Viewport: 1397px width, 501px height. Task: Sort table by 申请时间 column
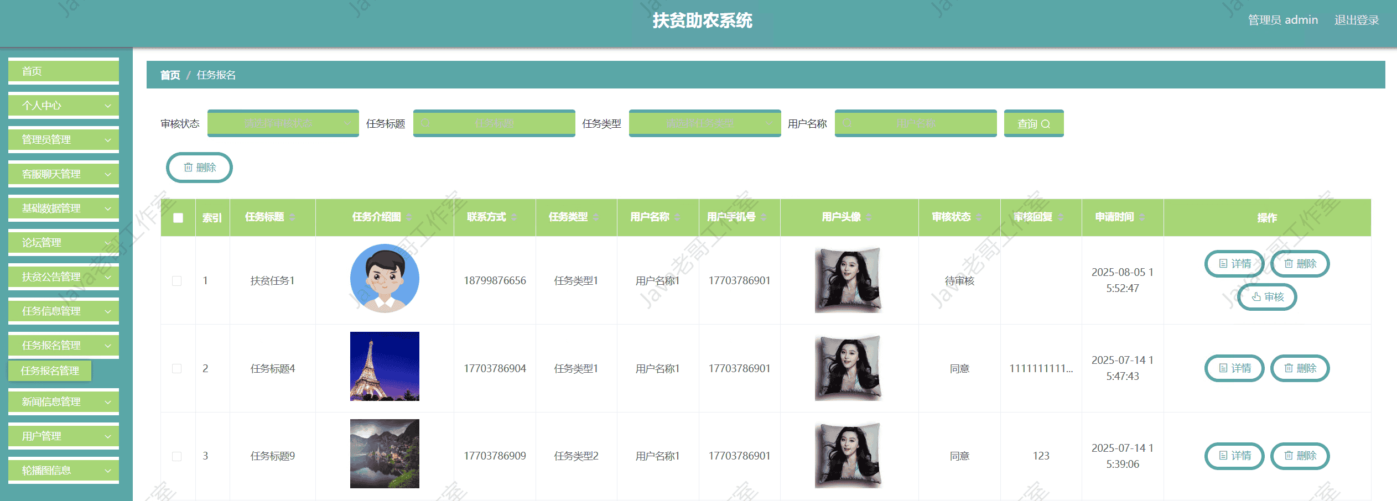click(1142, 217)
